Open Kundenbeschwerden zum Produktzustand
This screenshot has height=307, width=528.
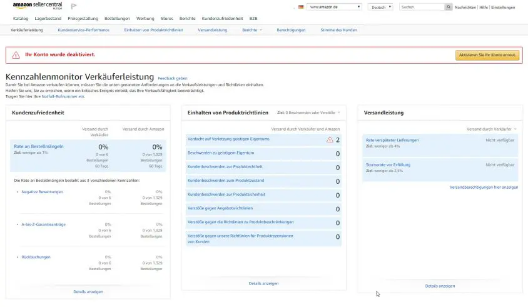(x=226, y=181)
